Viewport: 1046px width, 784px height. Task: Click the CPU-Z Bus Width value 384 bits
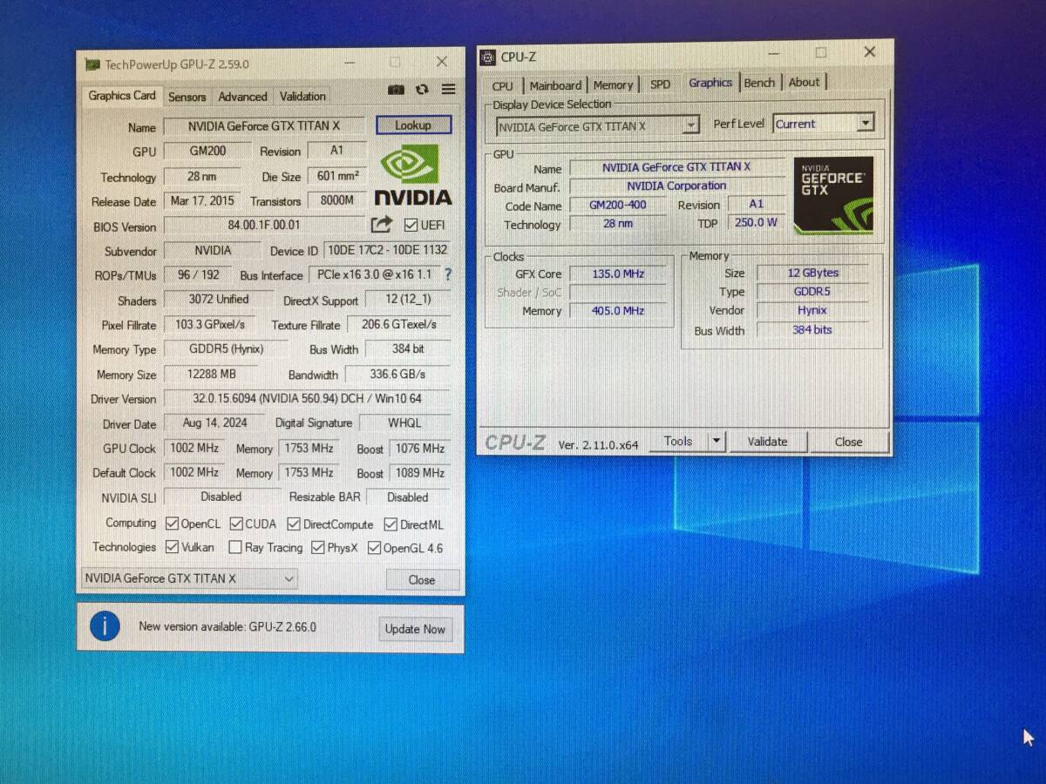(812, 330)
